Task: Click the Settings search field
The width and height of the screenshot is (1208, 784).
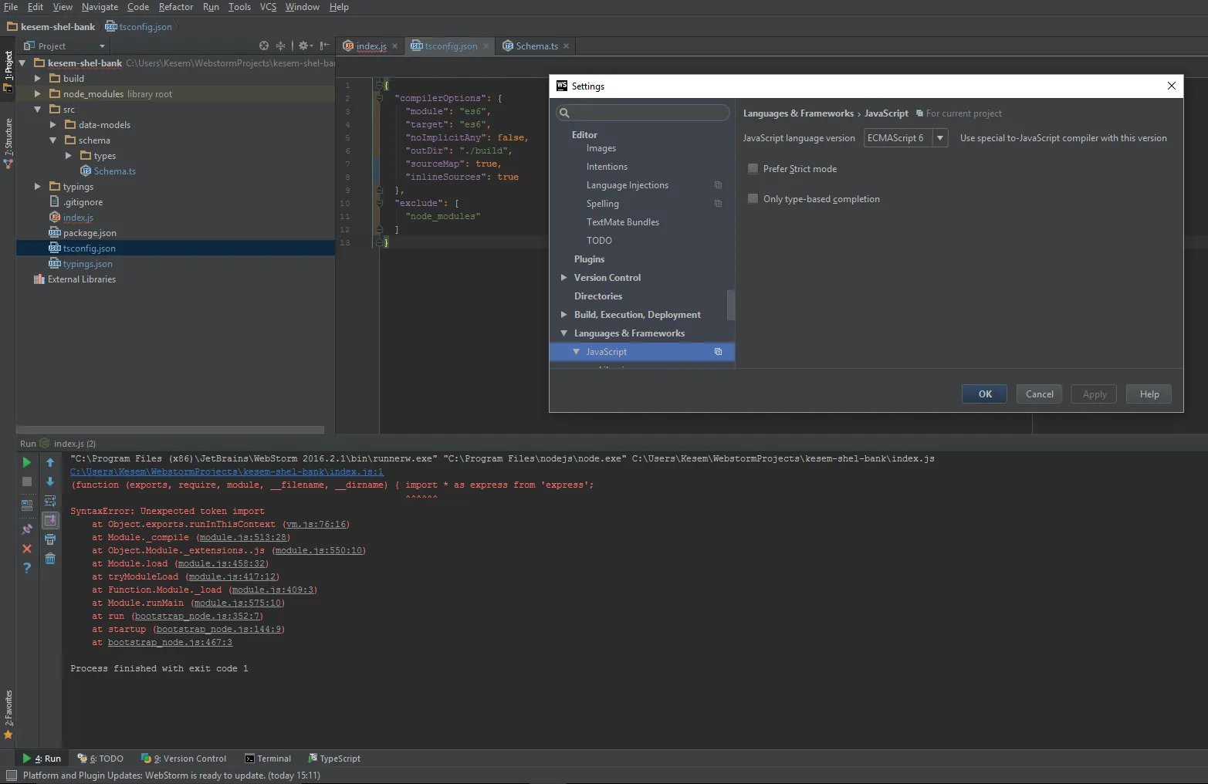Action: 648,113
